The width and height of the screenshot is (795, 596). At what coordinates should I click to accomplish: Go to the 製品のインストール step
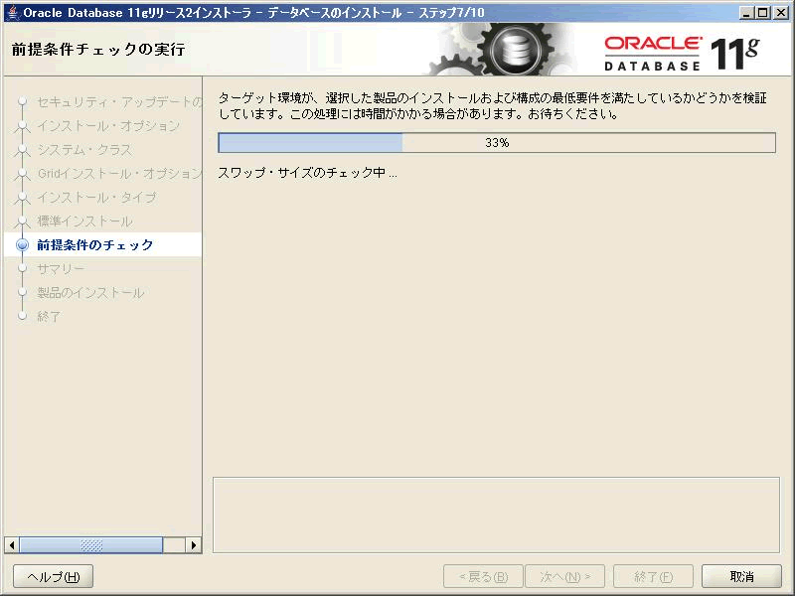click(90, 293)
